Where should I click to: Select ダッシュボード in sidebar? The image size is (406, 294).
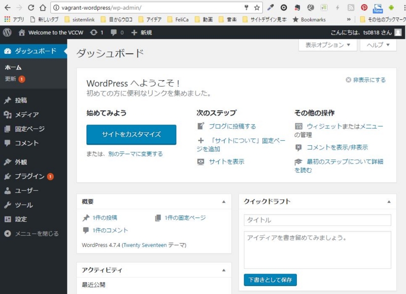pos(33,51)
